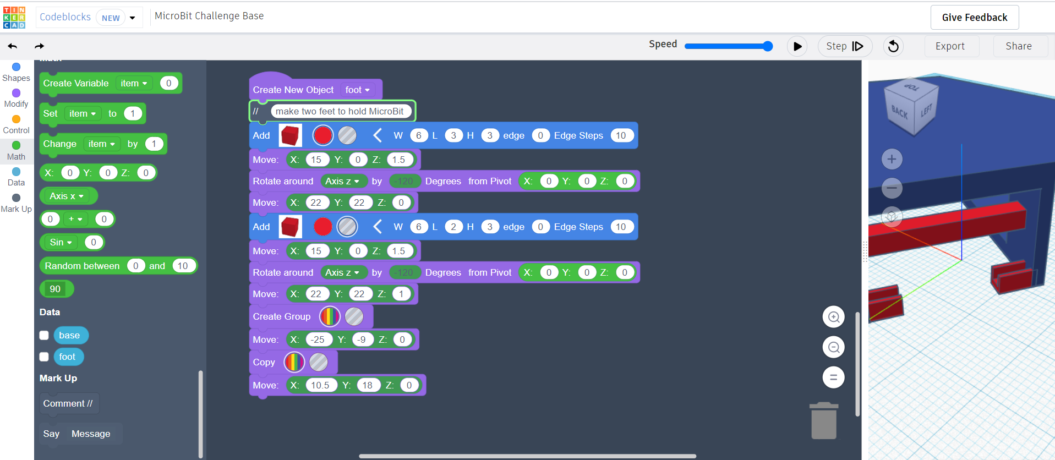Click the Say Message block
This screenshot has height=460, width=1055.
pyautogui.click(x=80, y=434)
